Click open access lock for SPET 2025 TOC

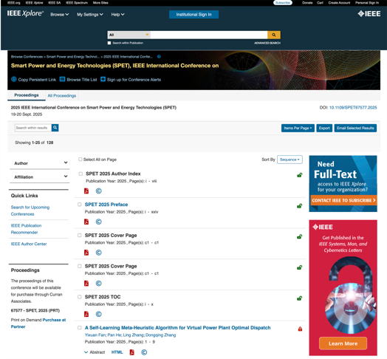click(300, 298)
